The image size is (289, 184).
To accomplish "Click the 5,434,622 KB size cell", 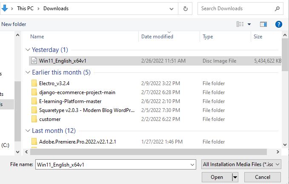I will pos(267,61).
